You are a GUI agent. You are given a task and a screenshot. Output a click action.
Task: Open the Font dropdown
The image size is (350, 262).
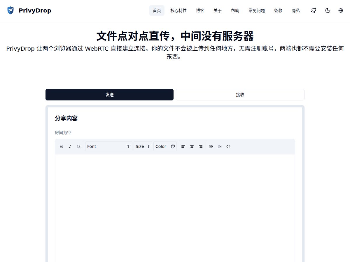point(109,146)
